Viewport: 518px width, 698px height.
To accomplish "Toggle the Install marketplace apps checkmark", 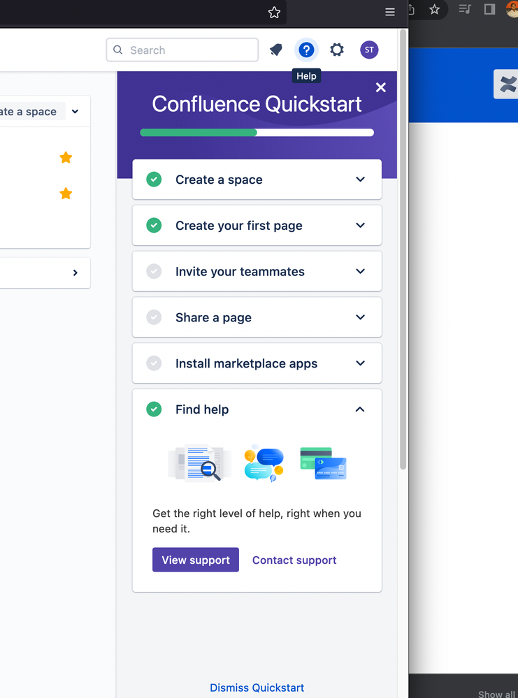I will coord(154,363).
